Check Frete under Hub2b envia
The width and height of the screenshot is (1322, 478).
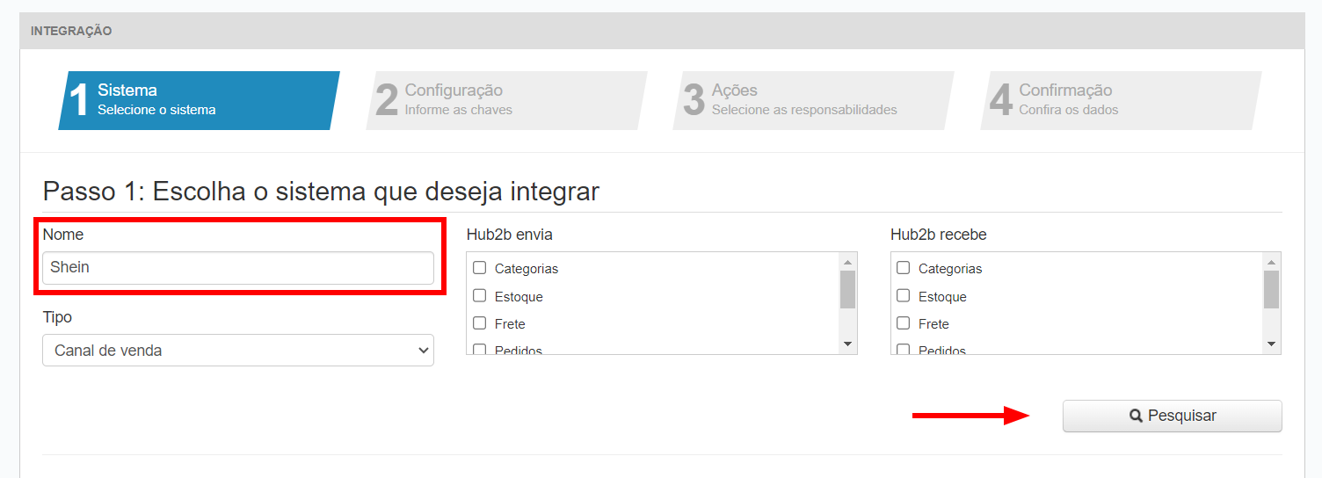(479, 323)
